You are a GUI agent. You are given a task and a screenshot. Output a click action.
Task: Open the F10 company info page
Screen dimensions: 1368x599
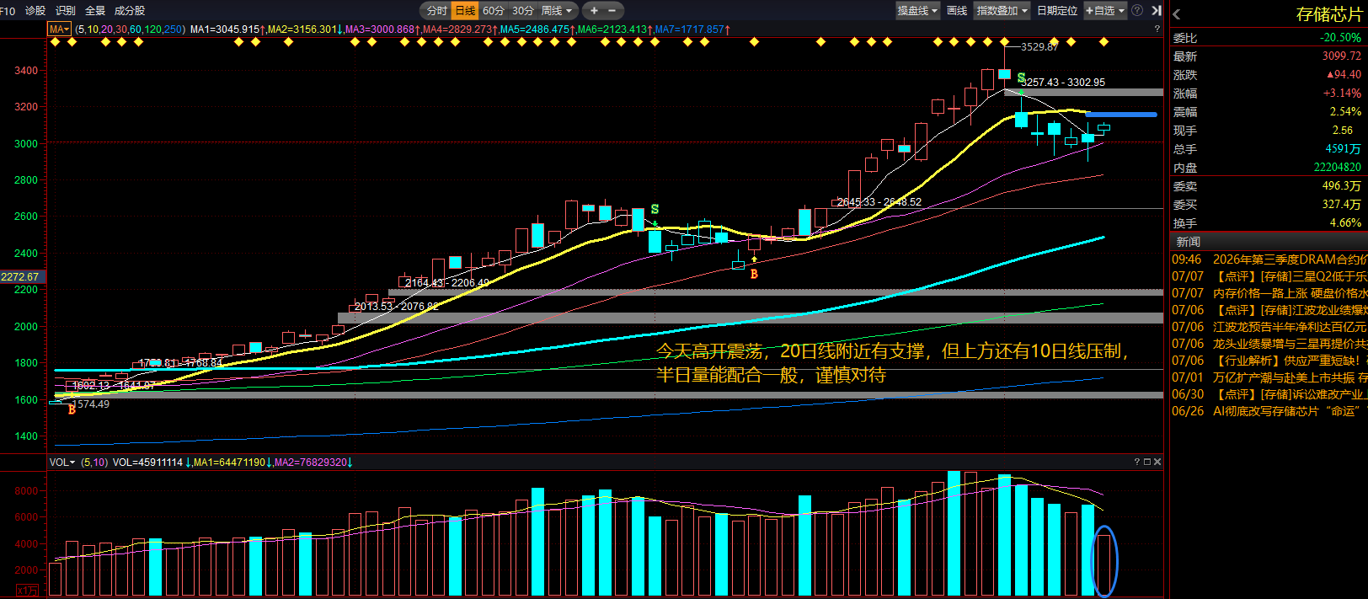(8, 11)
